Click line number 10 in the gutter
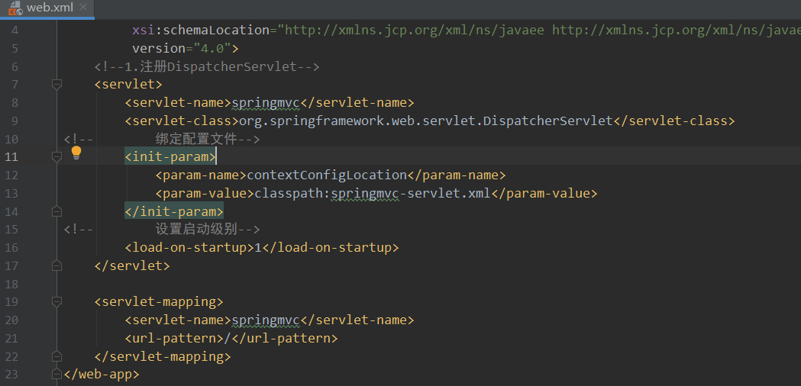 click(11, 140)
